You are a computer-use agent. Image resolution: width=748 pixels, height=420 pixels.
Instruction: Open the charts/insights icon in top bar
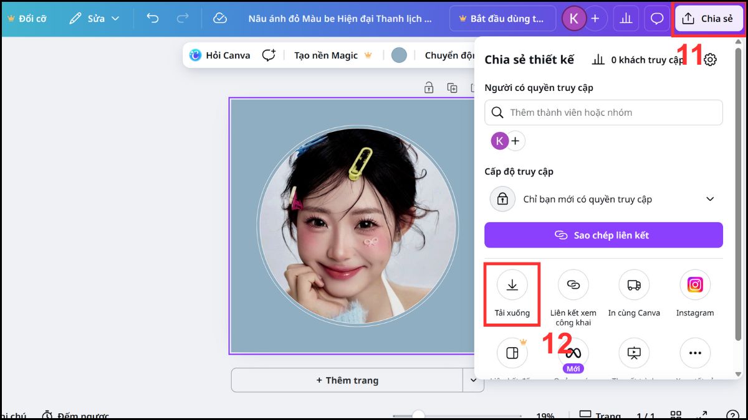[x=626, y=18]
